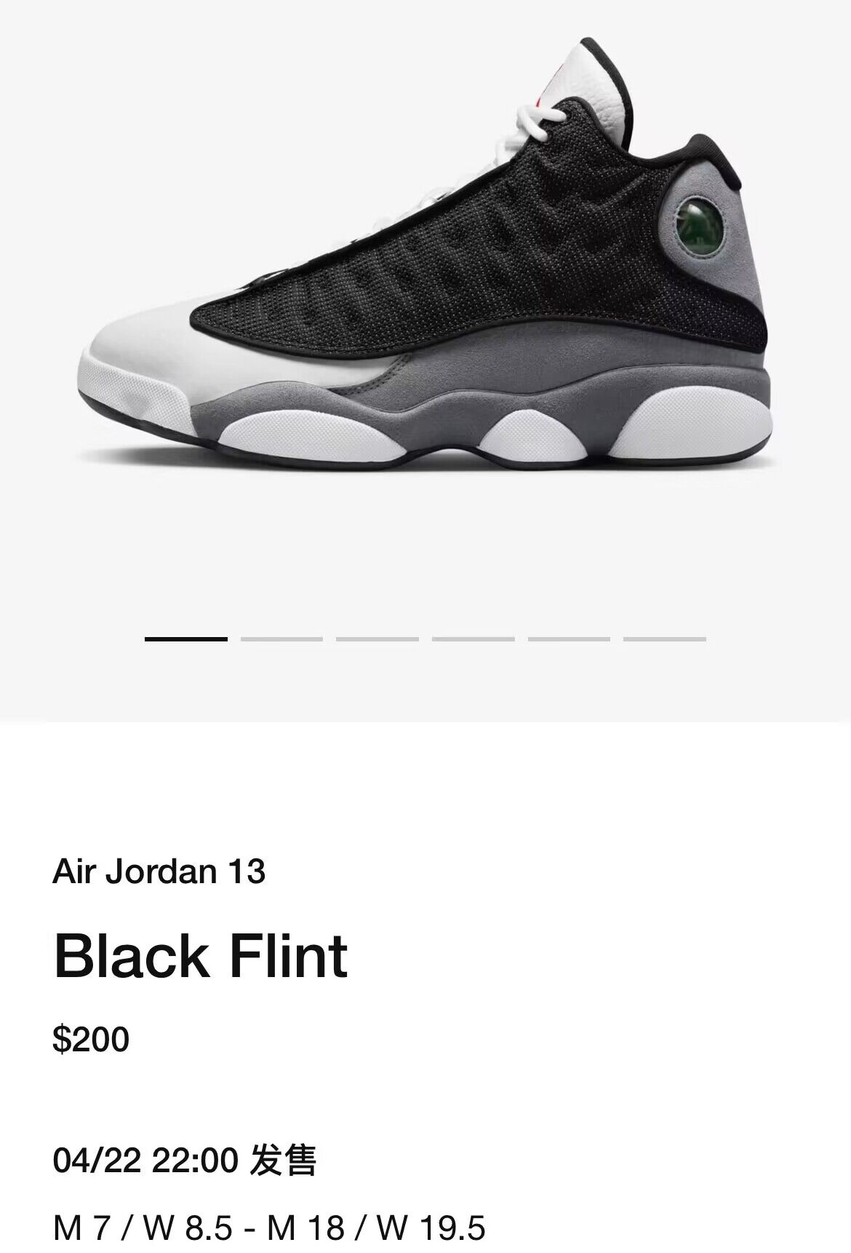Viewport: 851px width, 1253px height.
Task: Tap the Black Flint product title
Action: 201,955
